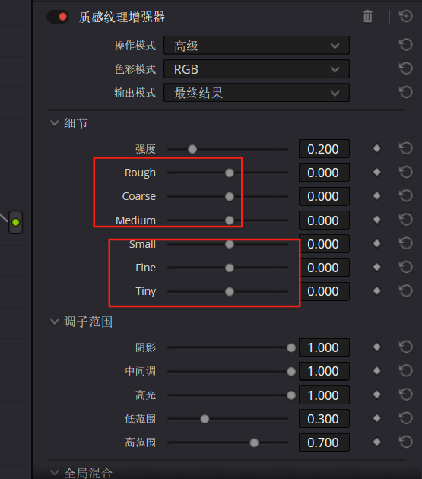422x479 pixels.
Task: Click the 低范围 slider handle
Action: point(205,419)
